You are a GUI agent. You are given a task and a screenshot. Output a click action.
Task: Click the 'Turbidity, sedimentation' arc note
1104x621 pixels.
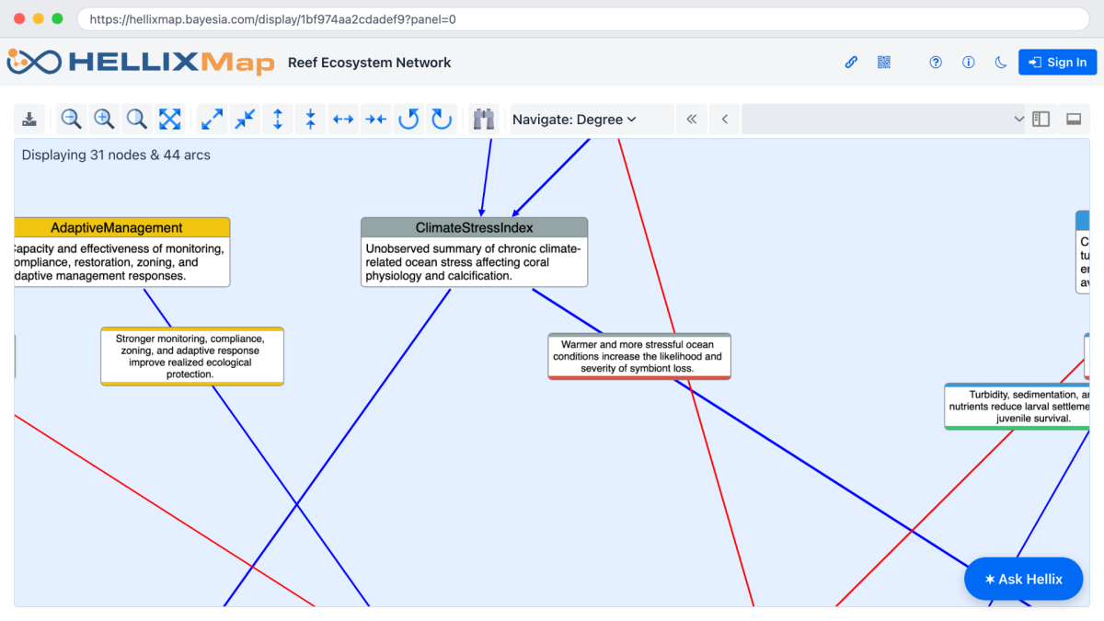1018,407
